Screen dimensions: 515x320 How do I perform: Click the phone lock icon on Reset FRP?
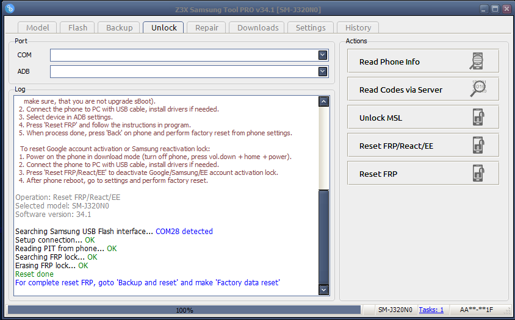(479, 173)
